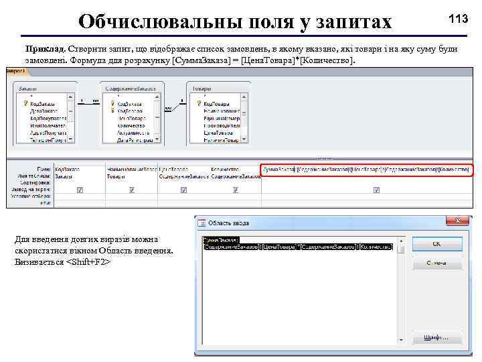Toggle display checkbox for the ЦенаТовара column
The width and height of the screenshot is (482, 362).
pyautogui.click(x=183, y=190)
